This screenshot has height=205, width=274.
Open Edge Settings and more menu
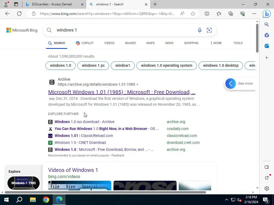[254, 14]
